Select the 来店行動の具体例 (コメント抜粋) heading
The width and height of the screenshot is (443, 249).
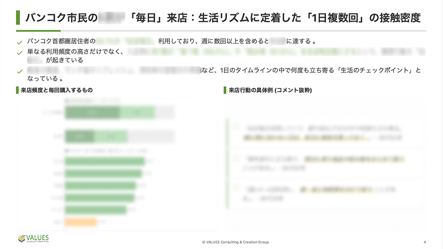tap(270, 89)
